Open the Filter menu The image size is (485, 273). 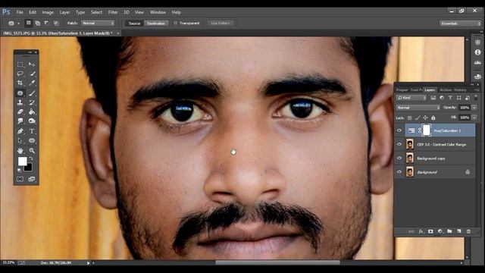[113, 12]
